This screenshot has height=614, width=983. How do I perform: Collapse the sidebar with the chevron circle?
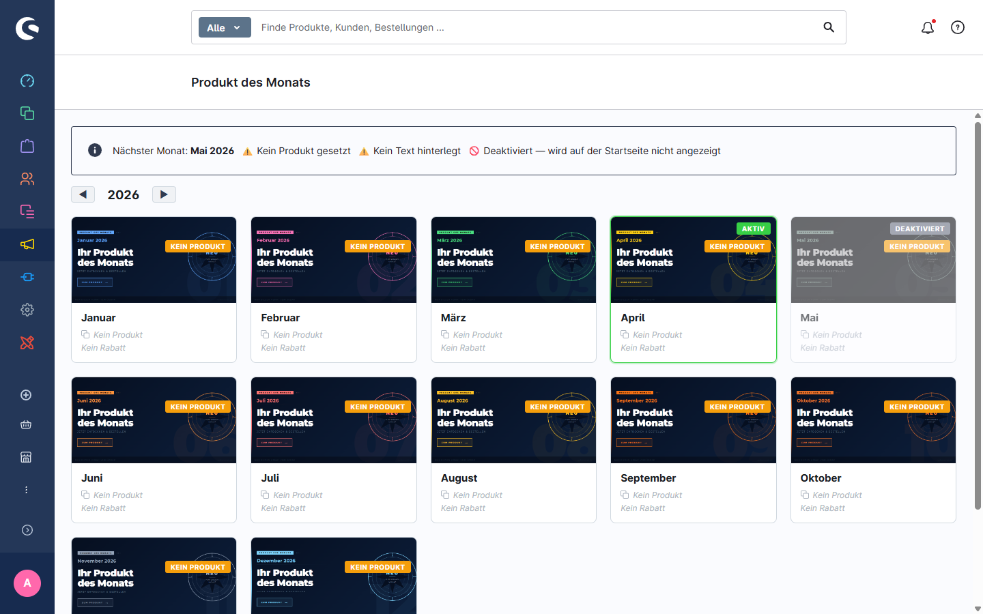tap(27, 529)
